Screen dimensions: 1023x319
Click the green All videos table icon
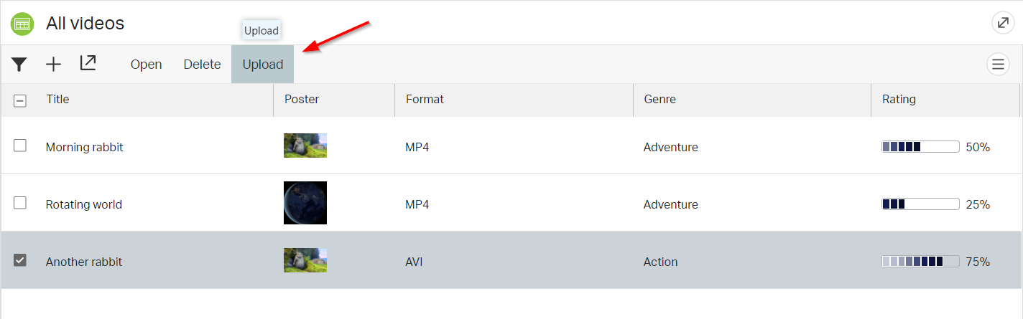[x=22, y=23]
